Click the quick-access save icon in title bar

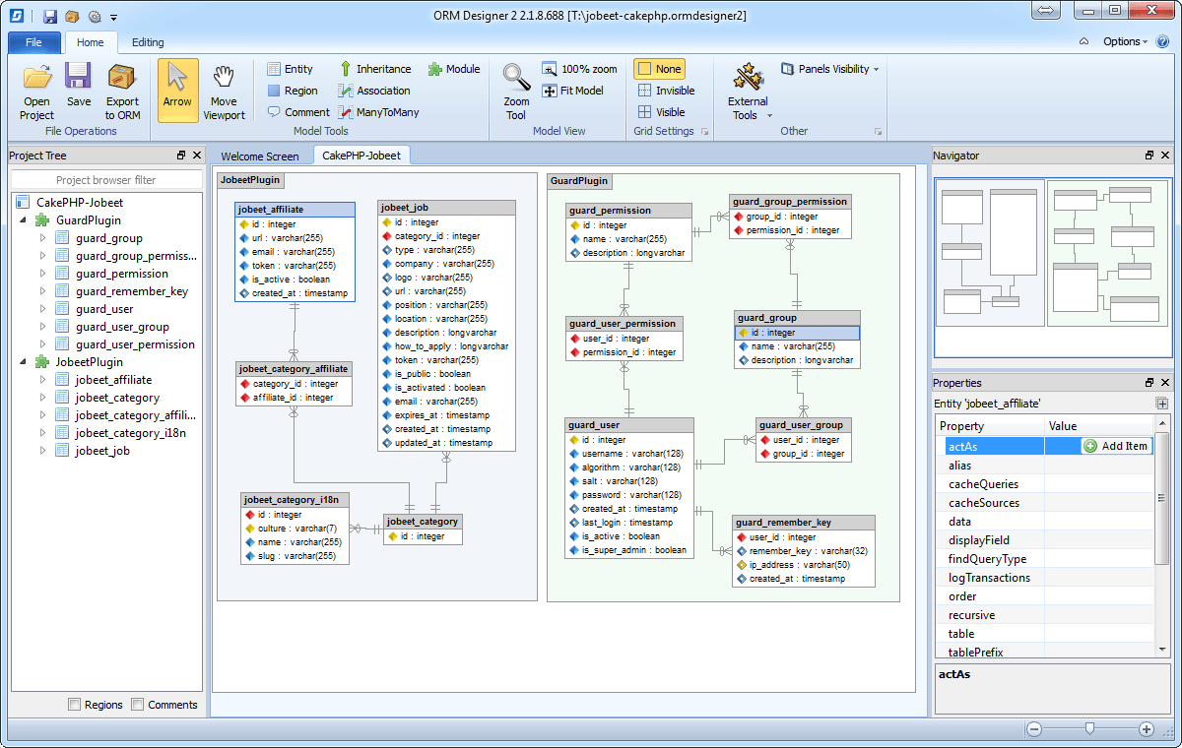click(50, 17)
